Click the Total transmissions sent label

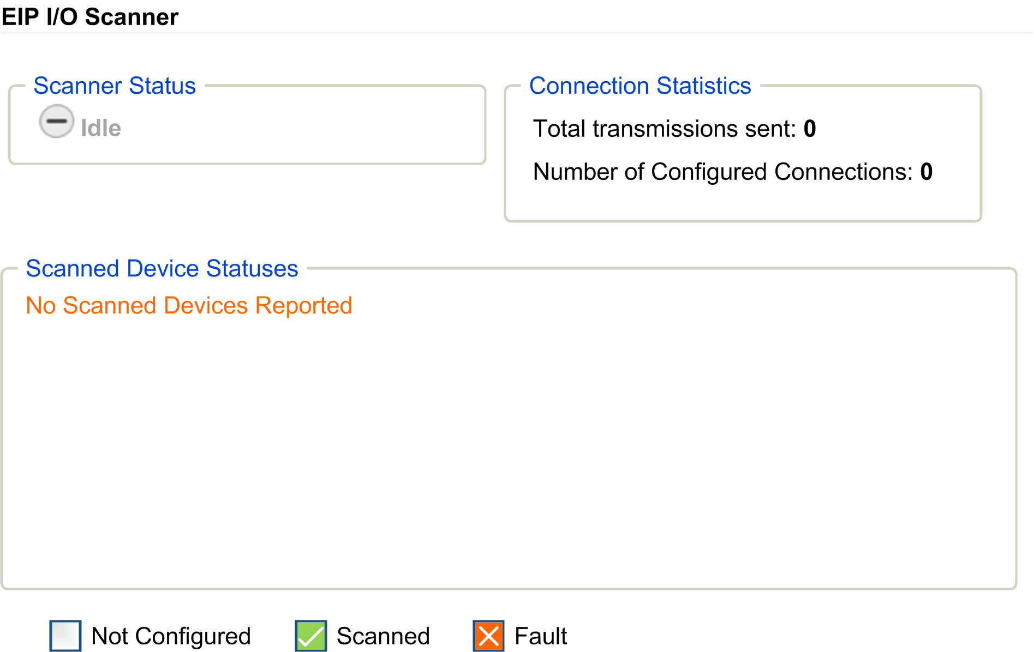(665, 129)
